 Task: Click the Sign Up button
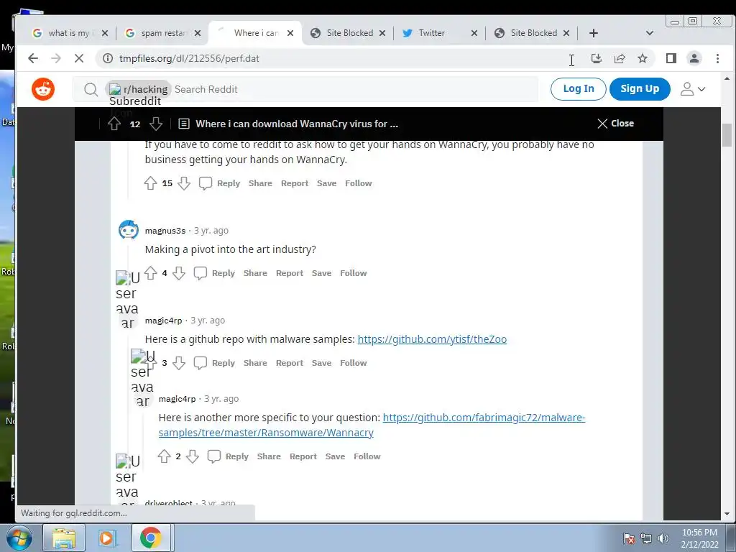click(x=640, y=88)
